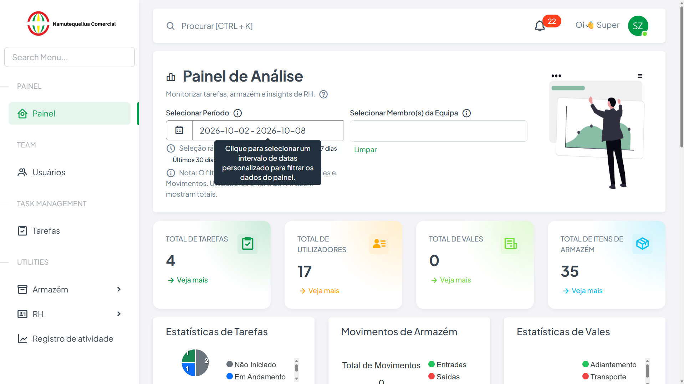Image resolution: width=684 pixels, height=384 pixels.
Task: Expand the Armazém submenu chevron
Action: tap(119, 289)
